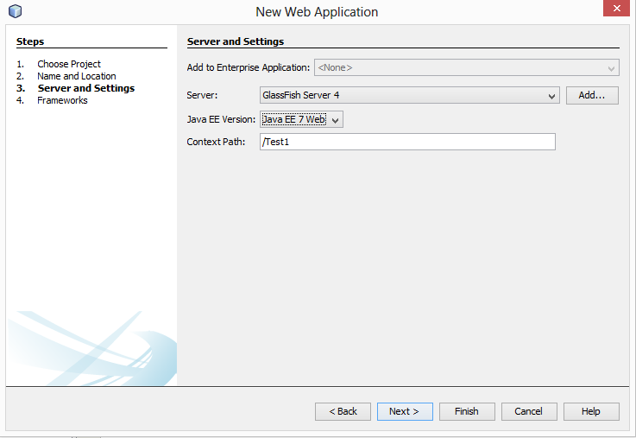Click the Context Path label
636x438 pixels.
coord(216,142)
